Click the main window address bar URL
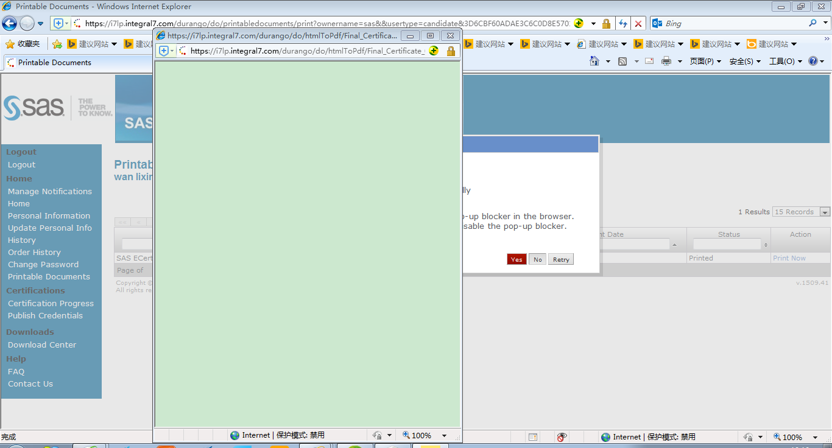Image resolution: width=832 pixels, height=448 pixels. pos(328,24)
